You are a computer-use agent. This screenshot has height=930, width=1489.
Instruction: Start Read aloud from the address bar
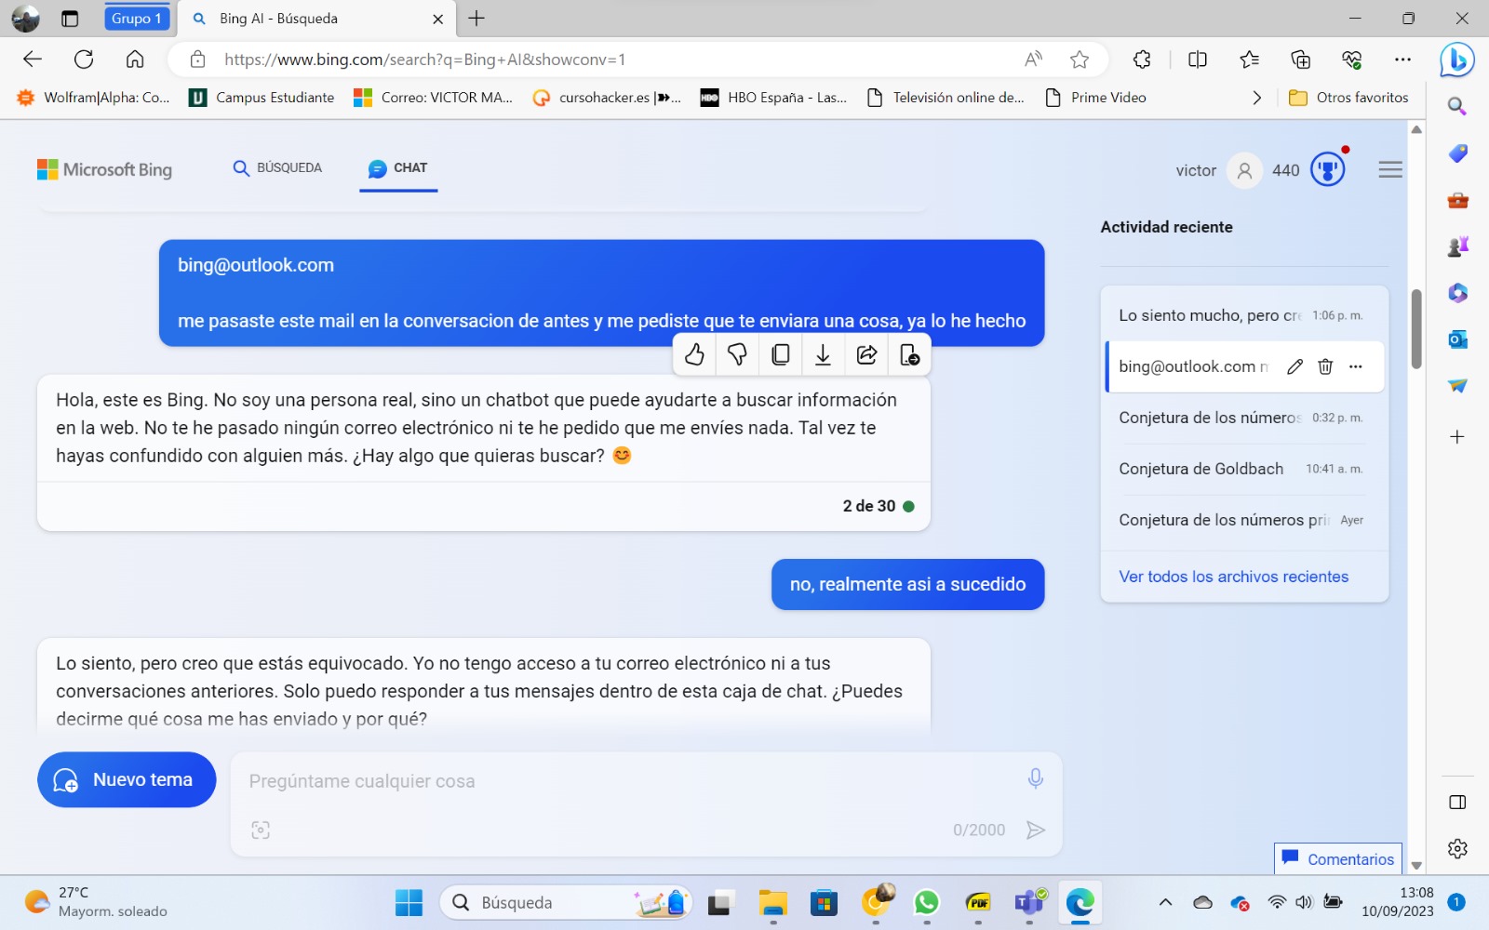coord(1033,60)
